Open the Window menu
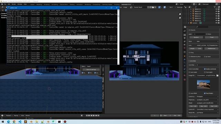Screen dimensions: 221x124 tap(20, 4)
